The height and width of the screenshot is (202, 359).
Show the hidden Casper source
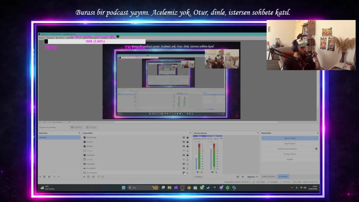pyautogui.click(x=184, y=151)
